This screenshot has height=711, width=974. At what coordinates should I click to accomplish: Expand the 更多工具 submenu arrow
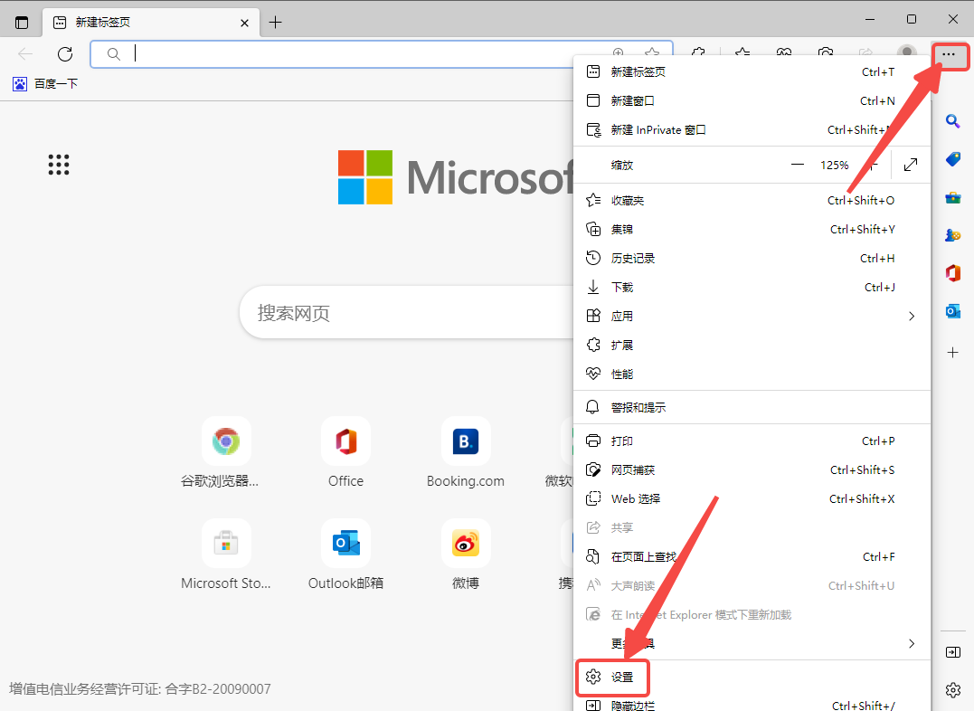pos(911,643)
